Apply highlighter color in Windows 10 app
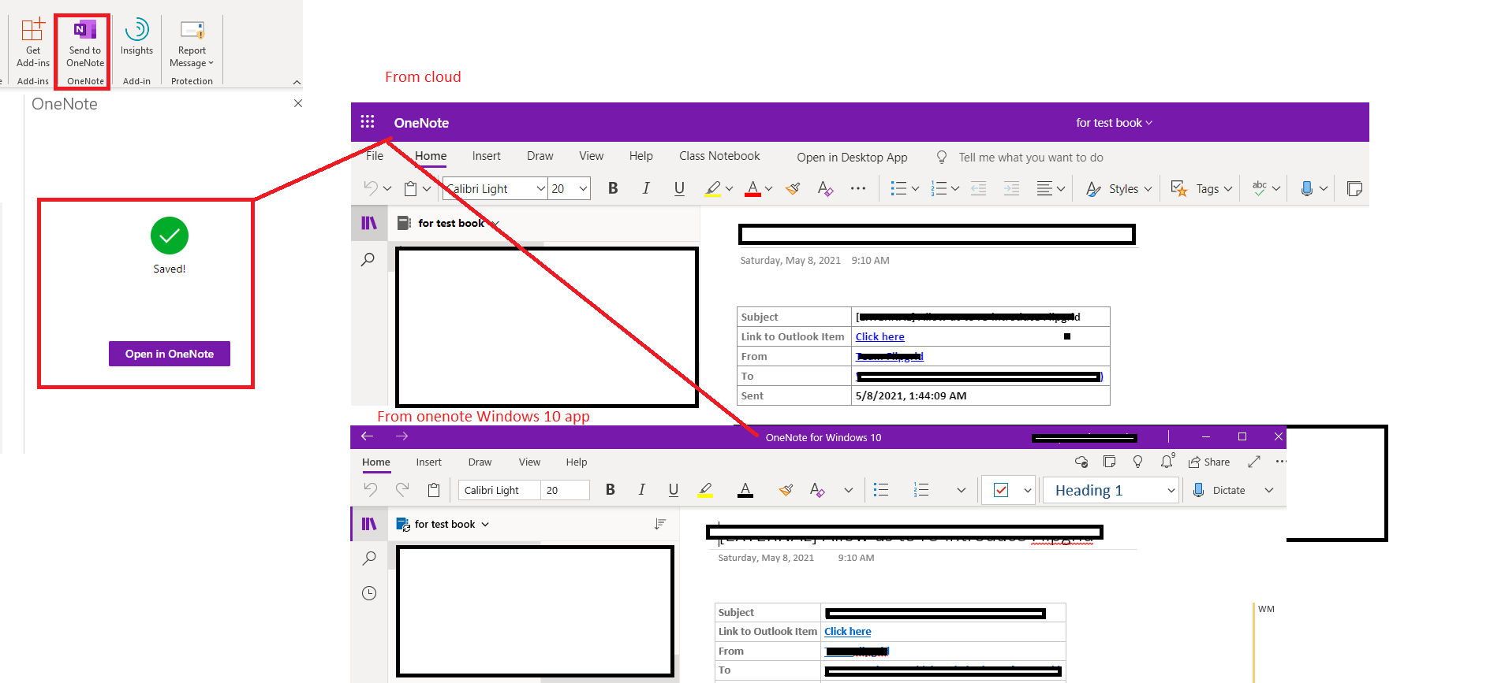Viewport: 1505px width, 683px height. click(705, 490)
